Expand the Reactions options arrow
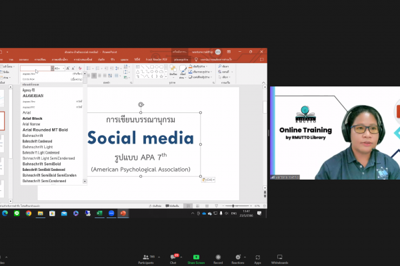This screenshot has height=266, width=400. pos(245,257)
